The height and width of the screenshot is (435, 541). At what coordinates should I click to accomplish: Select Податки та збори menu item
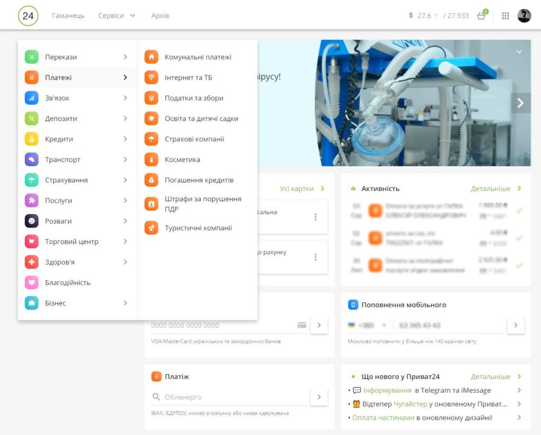(x=194, y=98)
